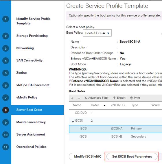162x164 pixels.
Task: Go to step 4 circle icon
Action: click(x=5, y=61)
